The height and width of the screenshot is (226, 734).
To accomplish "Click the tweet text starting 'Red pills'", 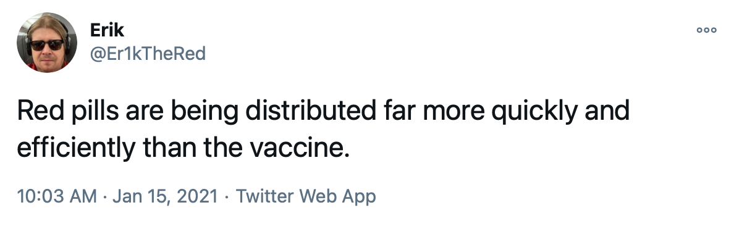I will 323,130.
